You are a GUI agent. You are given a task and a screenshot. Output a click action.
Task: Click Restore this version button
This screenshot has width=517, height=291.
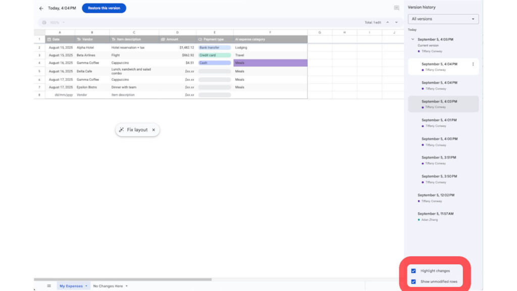(x=104, y=8)
